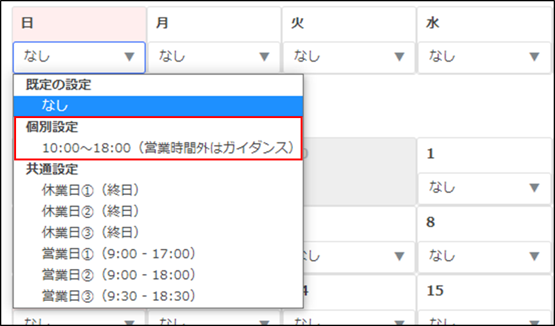The image size is (555, 326).
Task: Click the 火 column header
Action: [x=297, y=23]
